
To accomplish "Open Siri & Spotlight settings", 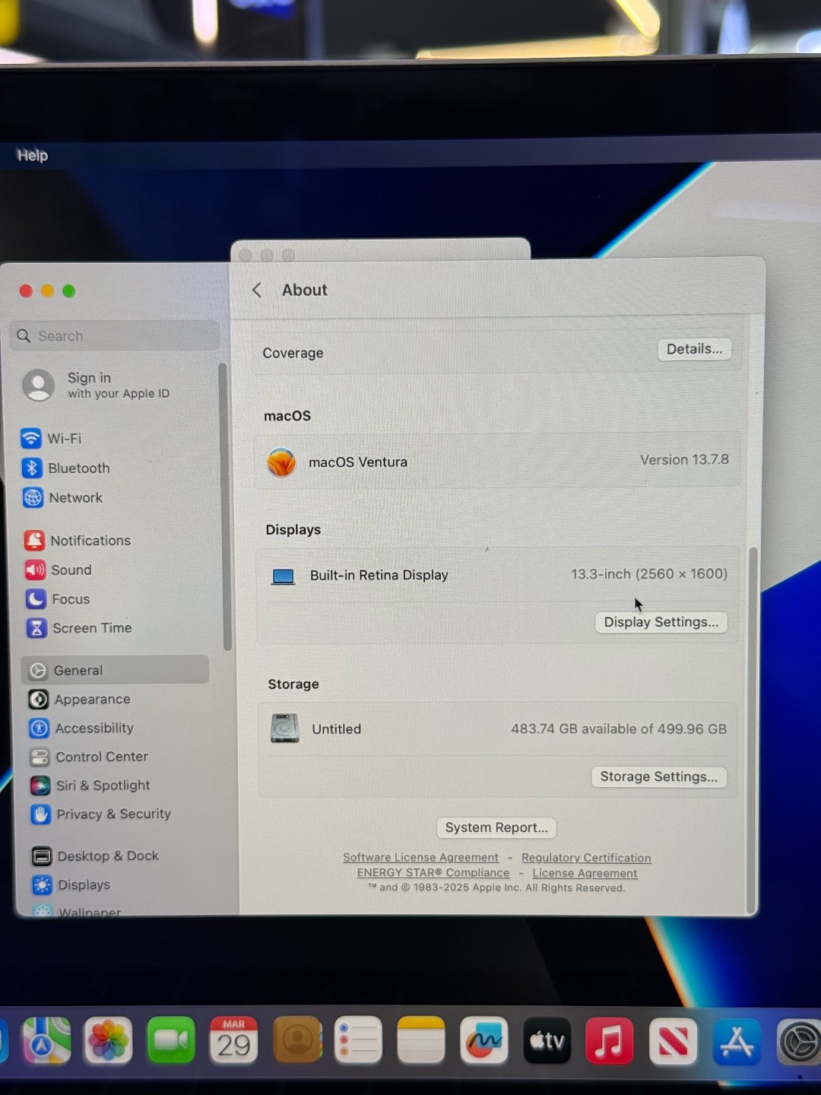I will click(90, 786).
